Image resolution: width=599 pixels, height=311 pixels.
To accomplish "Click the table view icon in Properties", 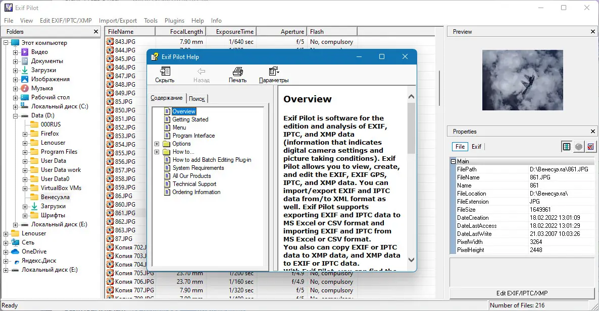I will [x=567, y=147].
